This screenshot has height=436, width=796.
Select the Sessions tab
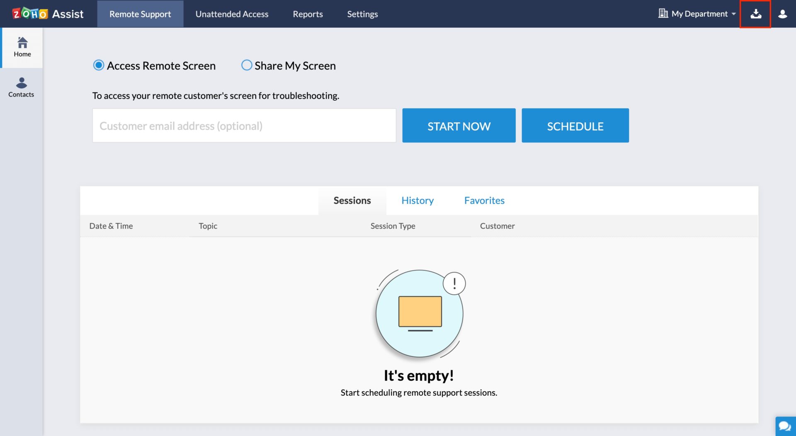[352, 200]
